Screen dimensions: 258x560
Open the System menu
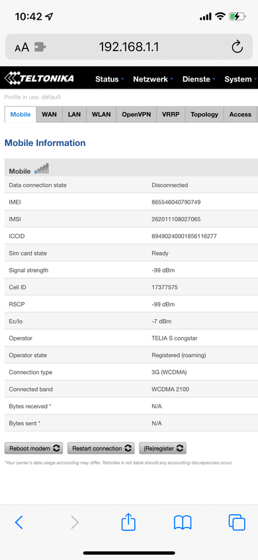click(x=240, y=79)
